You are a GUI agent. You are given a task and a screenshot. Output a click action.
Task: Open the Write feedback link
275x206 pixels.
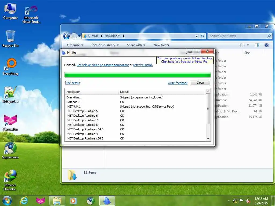pos(178,83)
